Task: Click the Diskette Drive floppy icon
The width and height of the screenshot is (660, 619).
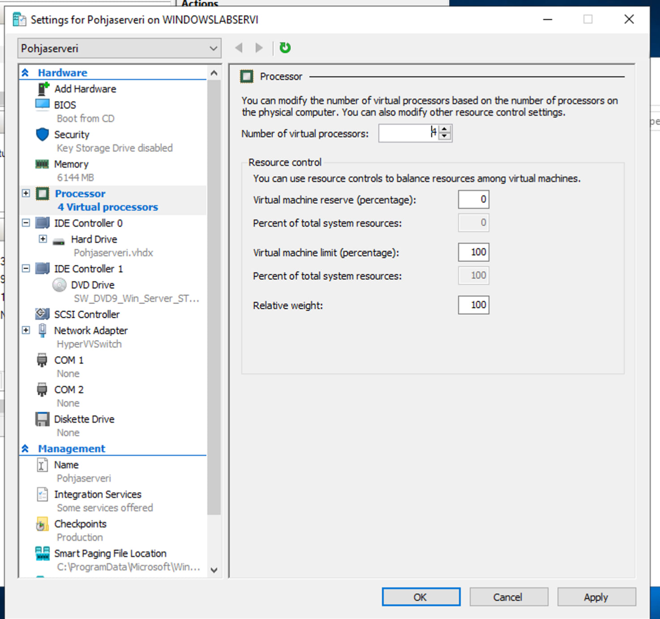Action: tap(42, 419)
